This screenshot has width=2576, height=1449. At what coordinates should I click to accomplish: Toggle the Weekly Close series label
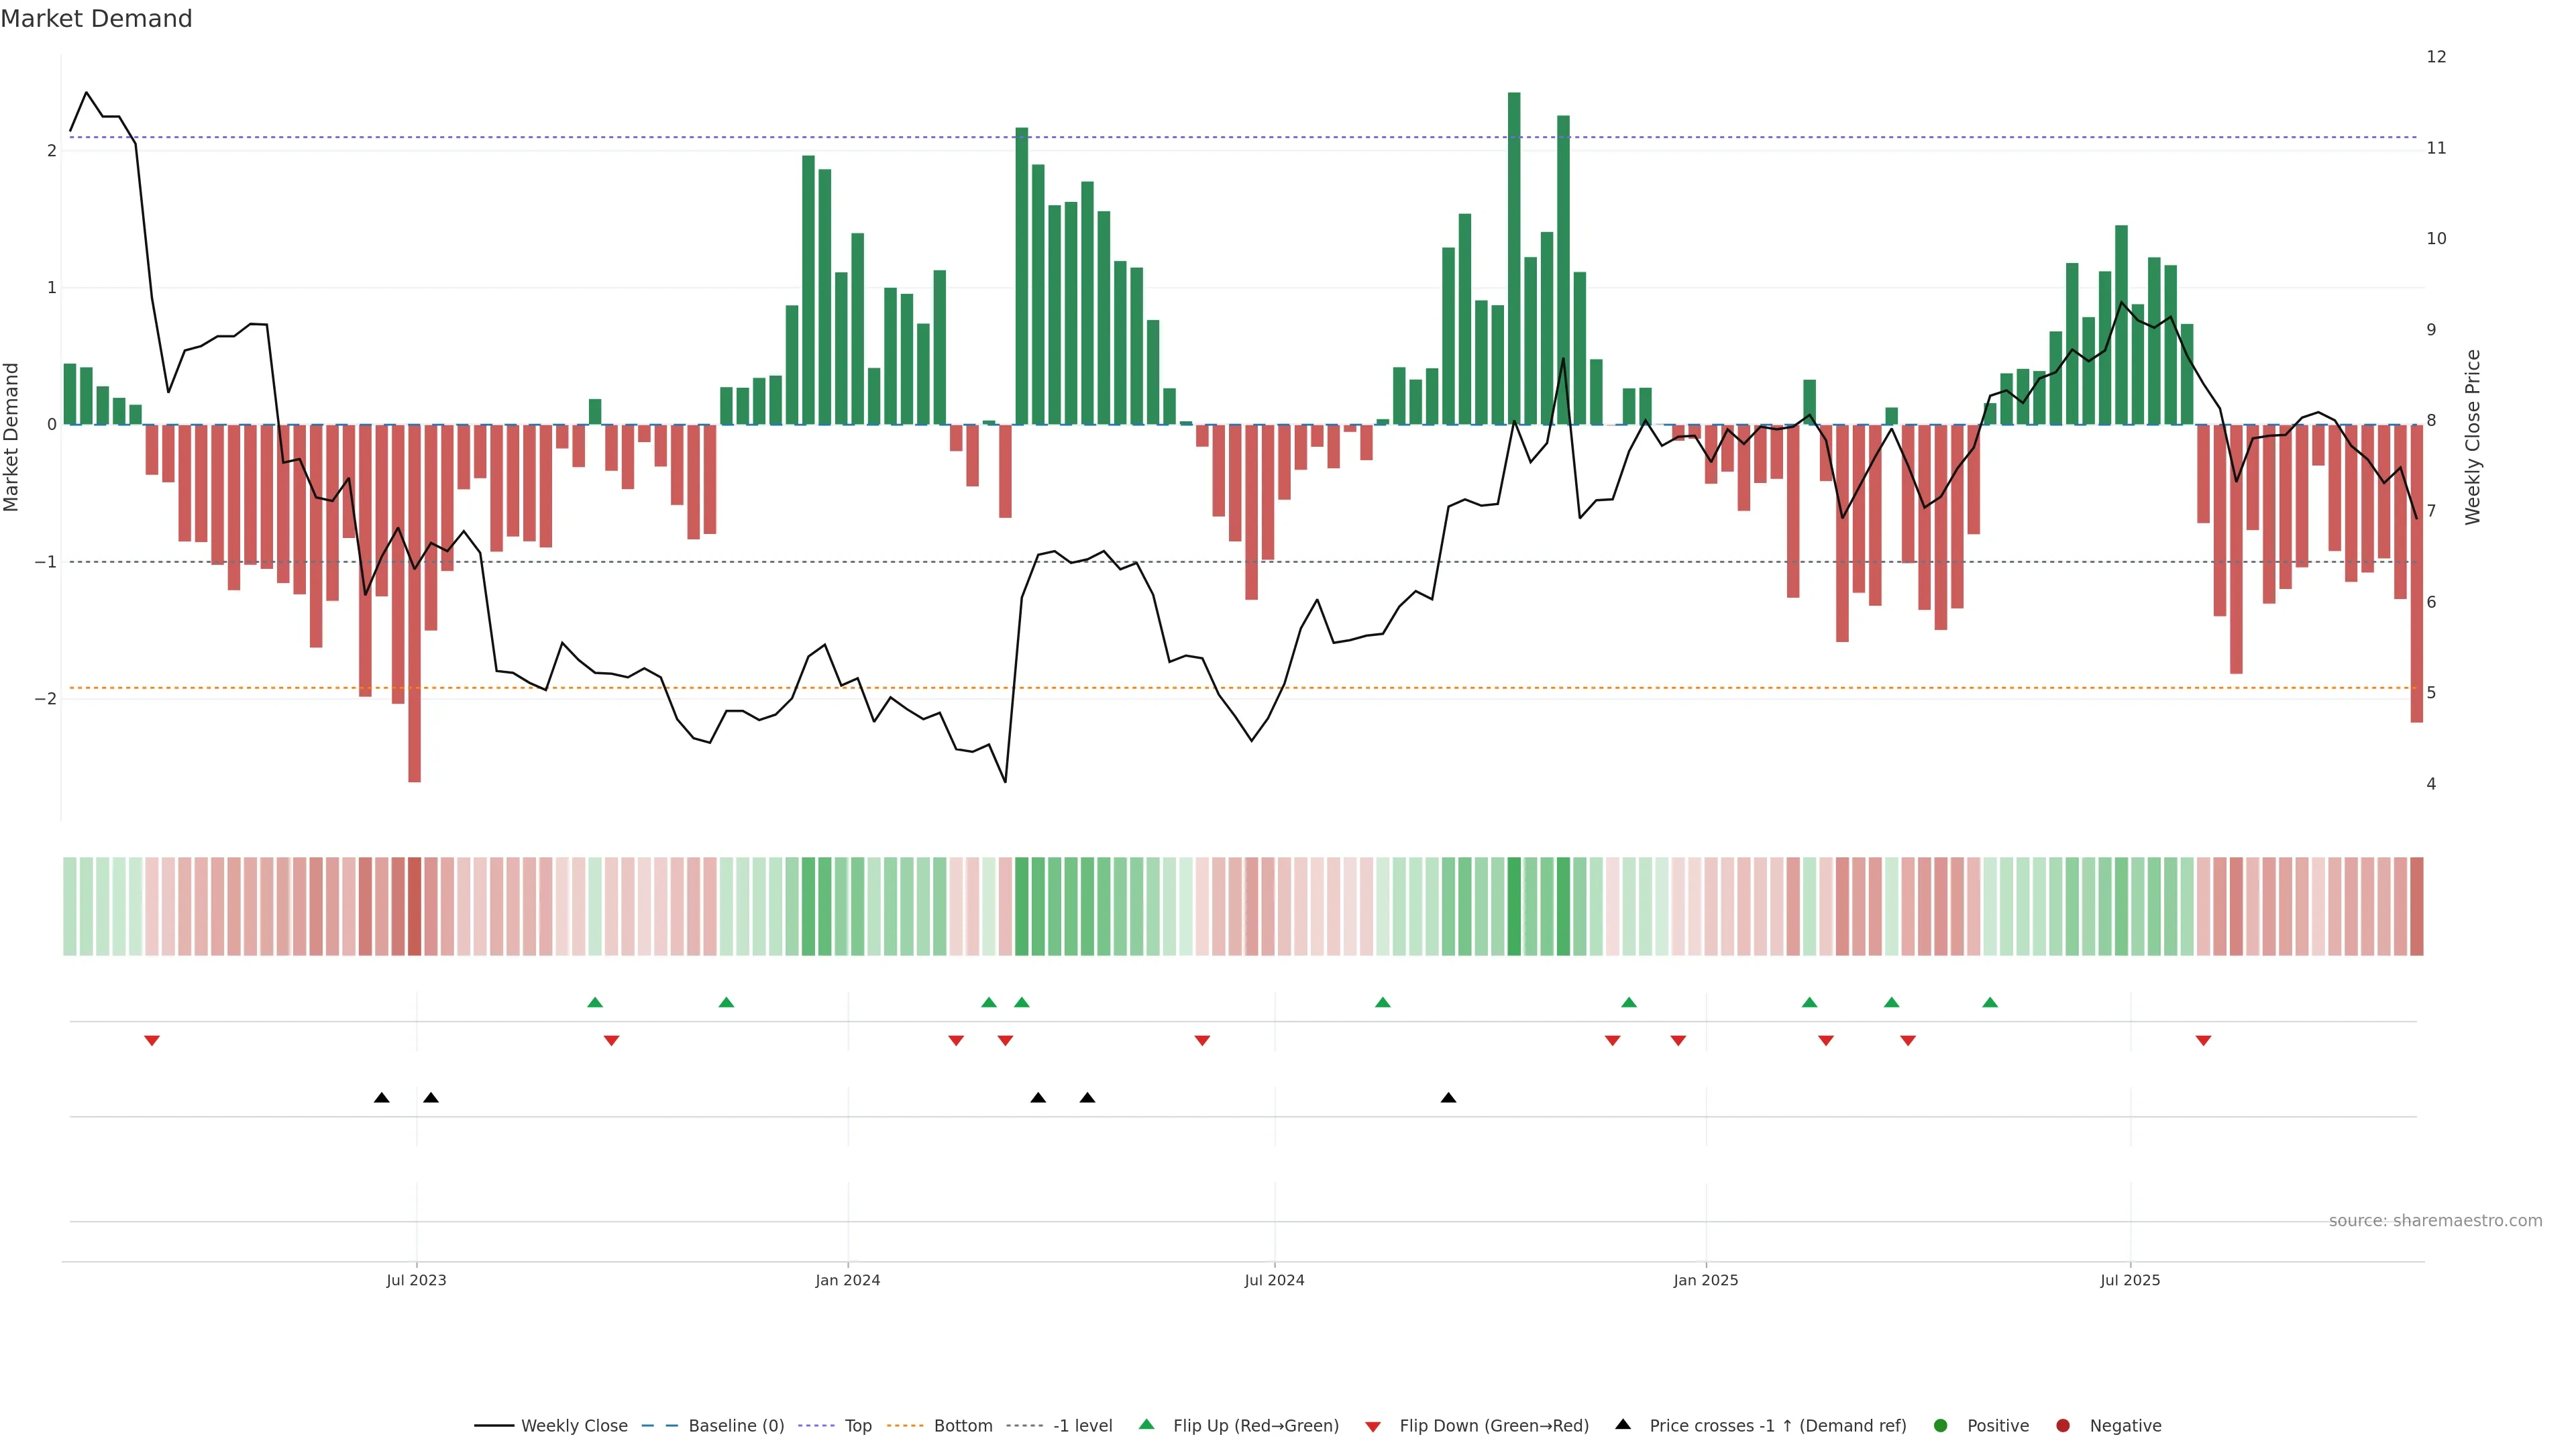pos(574,1425)
